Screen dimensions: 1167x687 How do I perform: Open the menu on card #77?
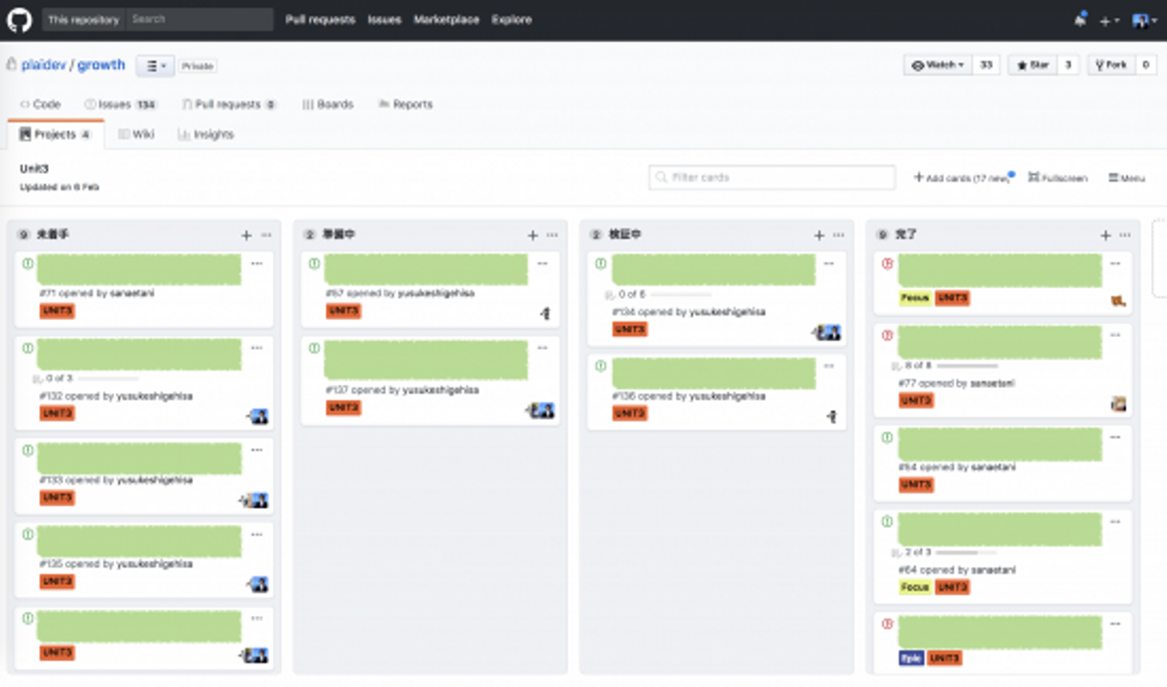[1115, 335]
